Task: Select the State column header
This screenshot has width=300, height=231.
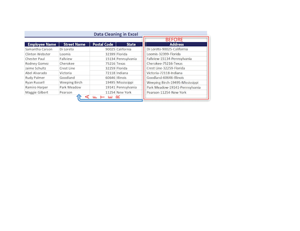Action: tap(129, 44)
